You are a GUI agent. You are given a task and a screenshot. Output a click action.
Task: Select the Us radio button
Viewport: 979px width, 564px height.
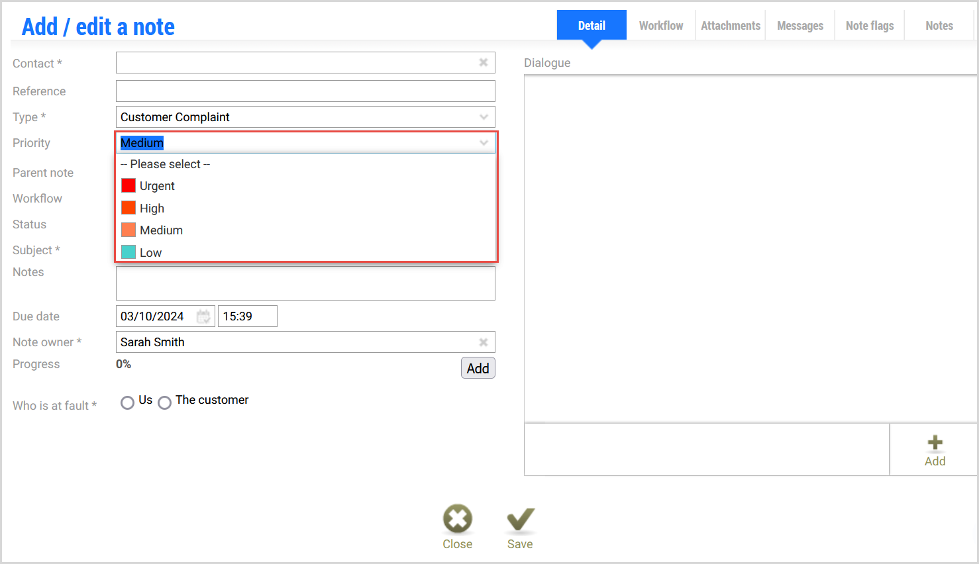pyautogui.click(x=127, y=402)
